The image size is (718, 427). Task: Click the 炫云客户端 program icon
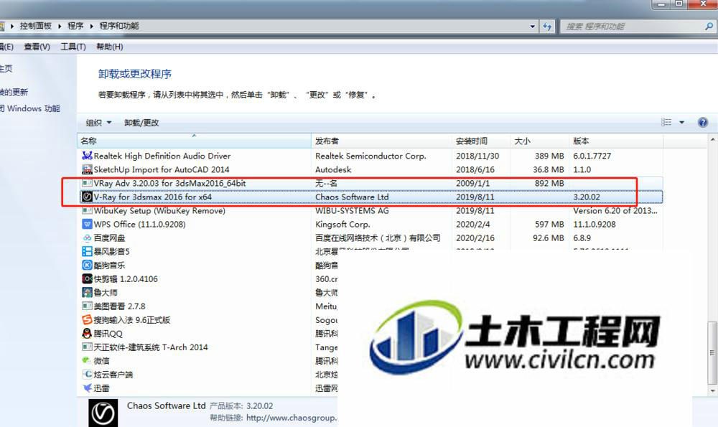[87, 375]
